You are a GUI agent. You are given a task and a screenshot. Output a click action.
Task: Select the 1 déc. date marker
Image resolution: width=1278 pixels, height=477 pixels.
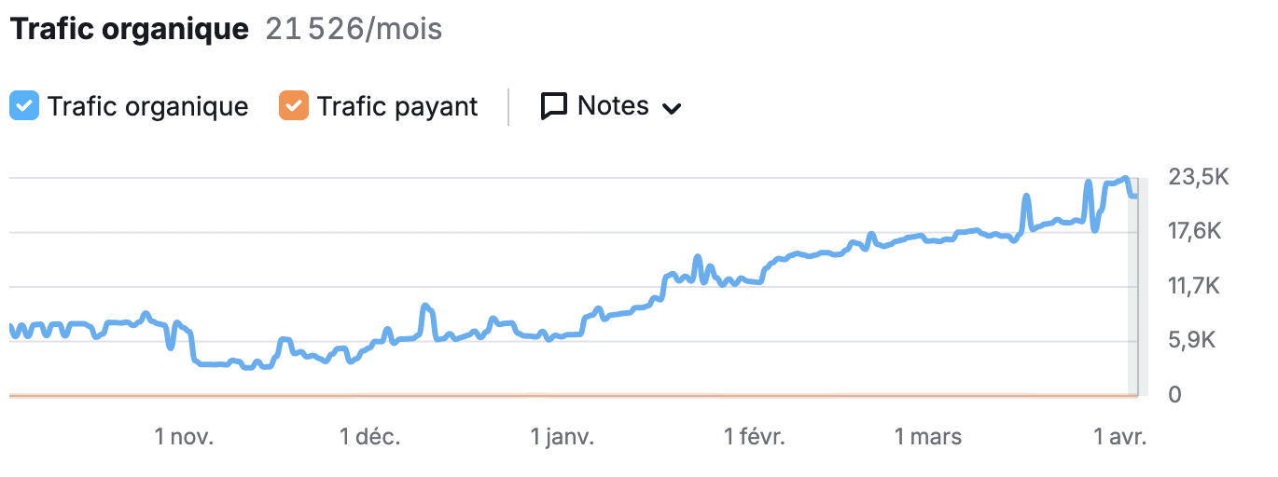click(369, 436)
